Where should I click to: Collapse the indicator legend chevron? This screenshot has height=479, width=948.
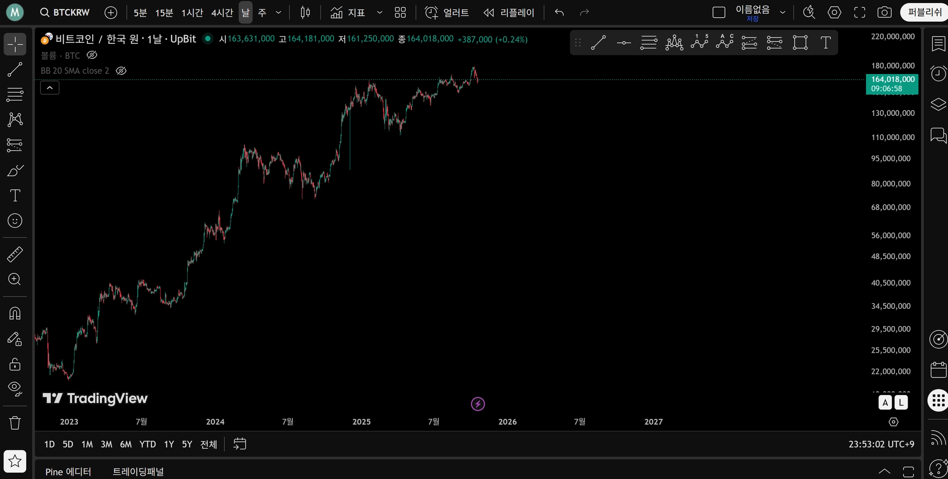tap(49, 88)
